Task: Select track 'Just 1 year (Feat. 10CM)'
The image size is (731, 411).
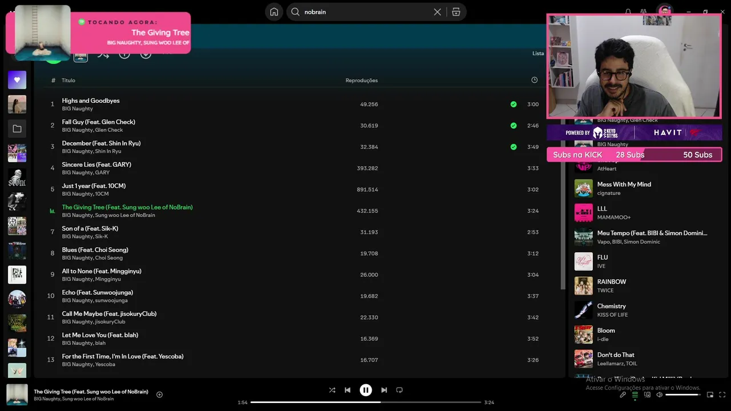Action: tap(94, 186)
